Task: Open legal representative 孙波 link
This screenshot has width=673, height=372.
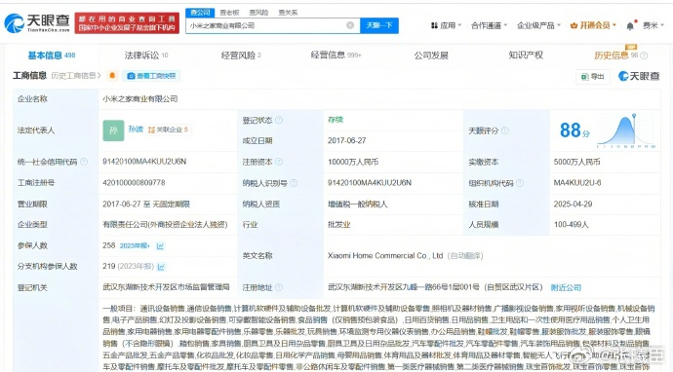Action: click(136, 129)
